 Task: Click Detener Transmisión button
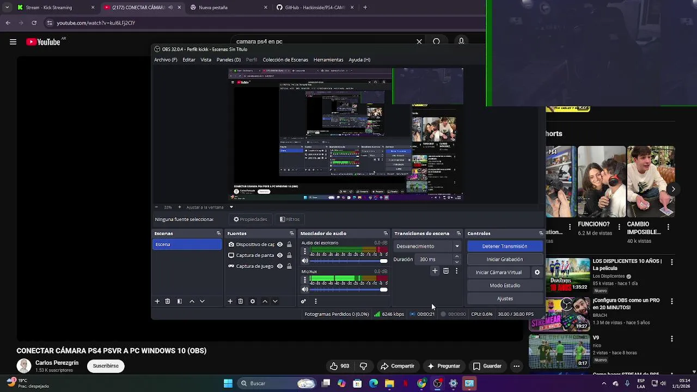[505, 246]
